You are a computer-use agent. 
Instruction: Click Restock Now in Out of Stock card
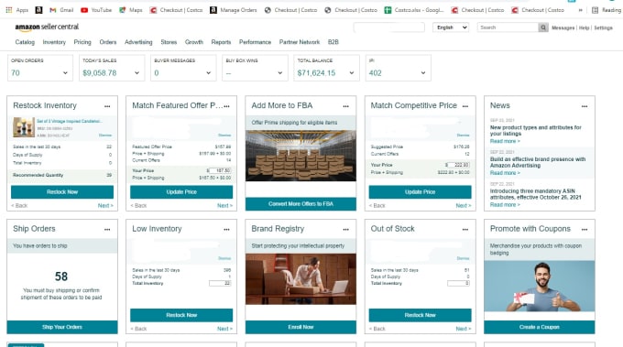point(420,315)
